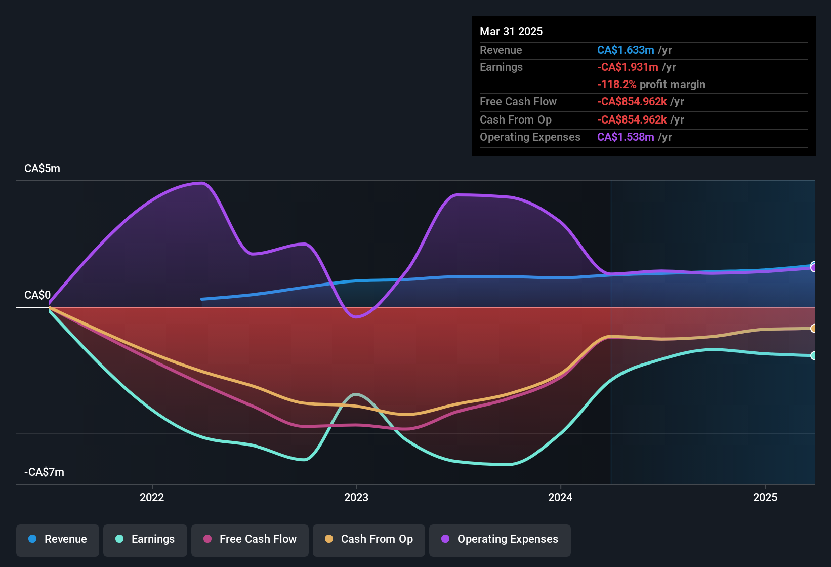Click the 2024 x-axis label
Screen dimensions: 831x567
pos(560,497)
